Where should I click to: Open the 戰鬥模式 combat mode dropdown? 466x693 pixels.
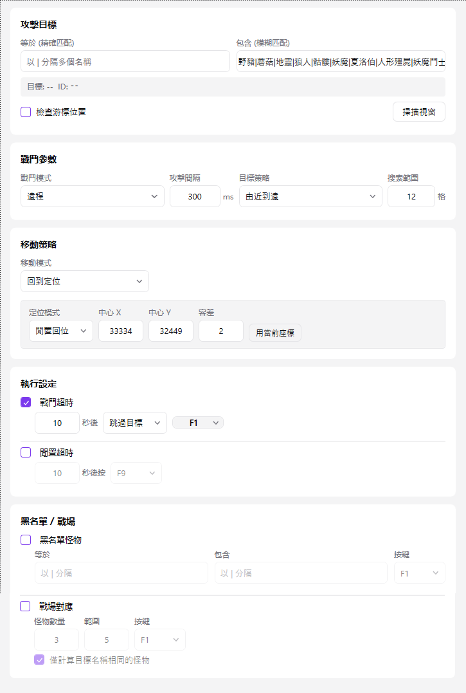(x=92, y=196)
